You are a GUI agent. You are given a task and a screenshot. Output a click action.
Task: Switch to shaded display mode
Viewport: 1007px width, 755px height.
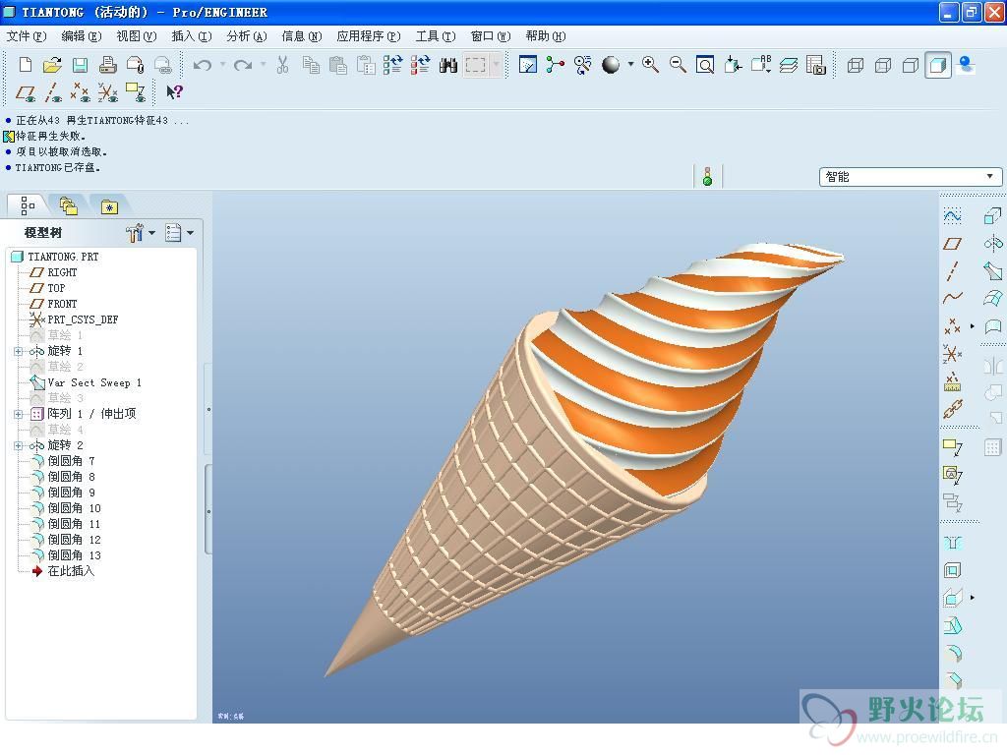(938, 65)
